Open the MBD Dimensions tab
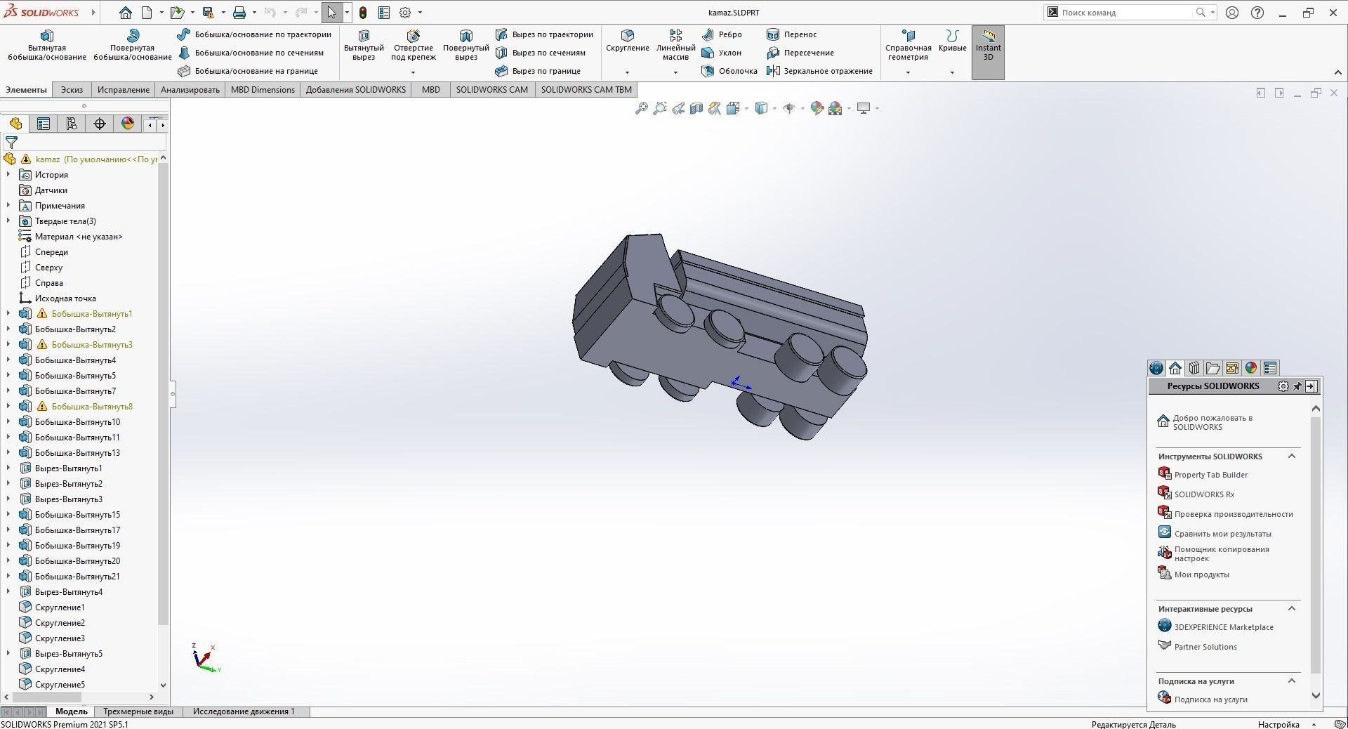1348x729 pixels. coord(263,90)
